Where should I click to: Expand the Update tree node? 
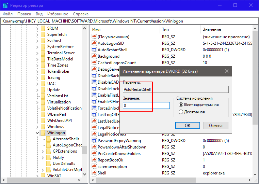pos(37,90)
